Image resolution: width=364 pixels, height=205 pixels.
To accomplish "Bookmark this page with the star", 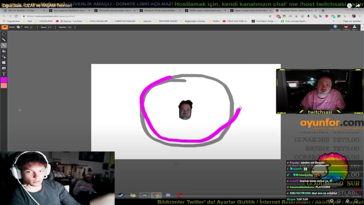I will coord(270,16).
